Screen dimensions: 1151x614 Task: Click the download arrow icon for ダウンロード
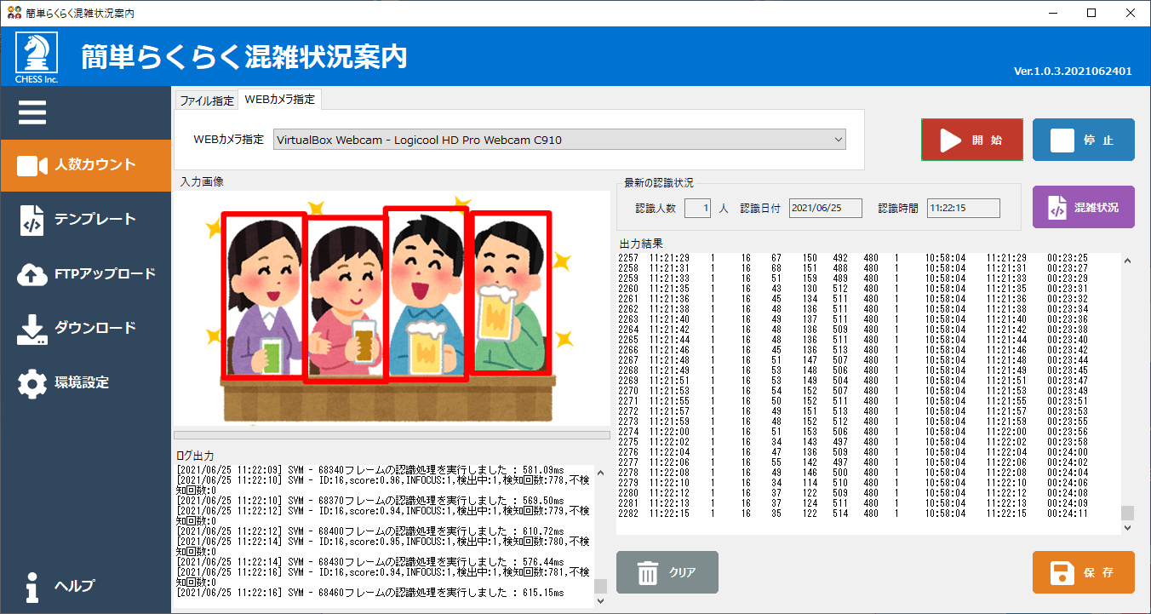tap(32, 330)
